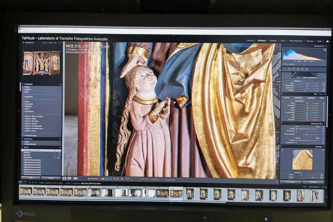
Task: Clear history with the Storia X icon
Action: 60,147
